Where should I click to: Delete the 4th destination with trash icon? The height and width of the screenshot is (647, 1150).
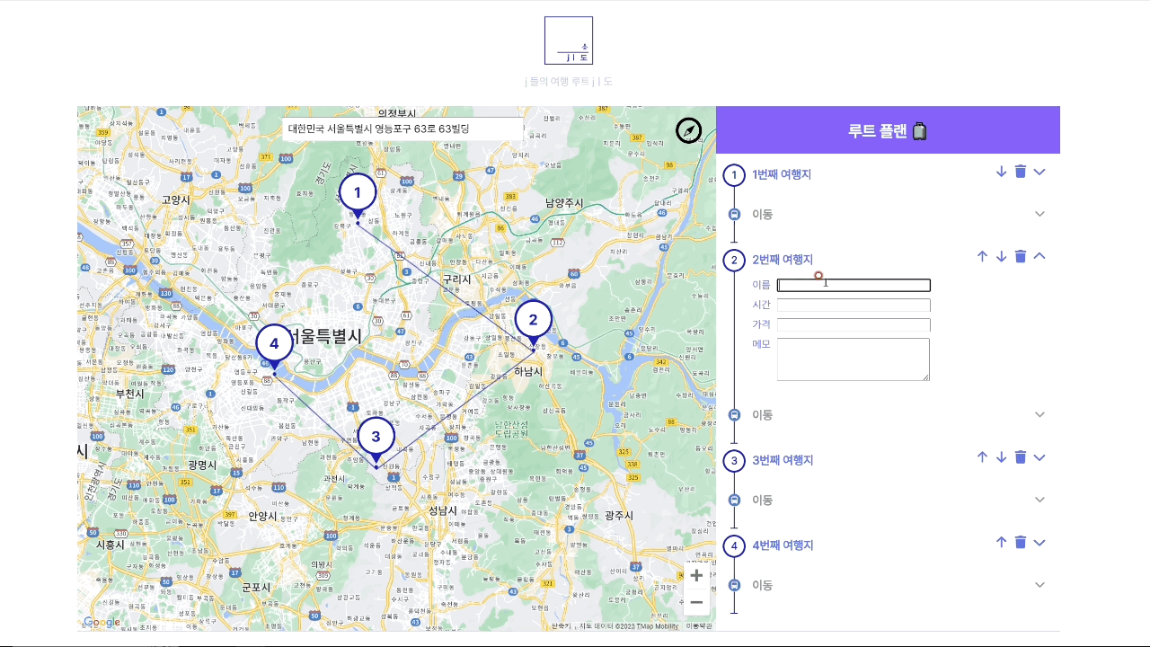1021,542
